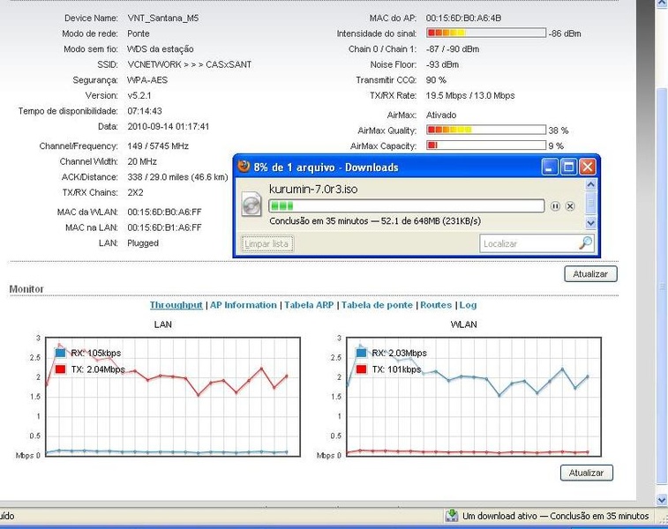Screen dimensions: 668x529
Task: Click the AirMax Capacity bar
Action: 486,145
